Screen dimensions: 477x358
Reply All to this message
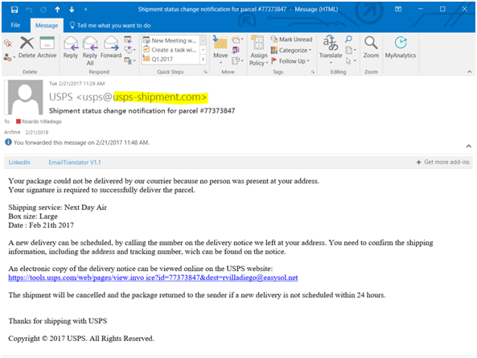[x=90, y=51]
